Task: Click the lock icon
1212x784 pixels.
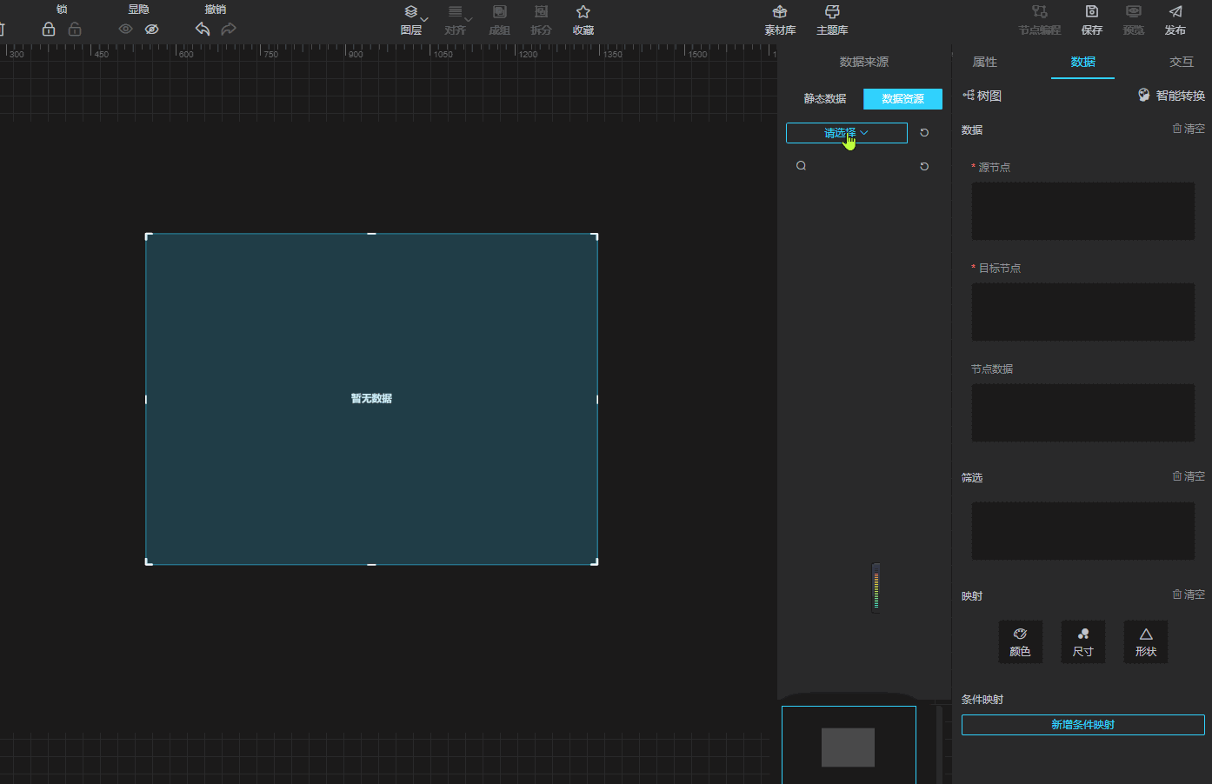Action: (x=49, y=29)
